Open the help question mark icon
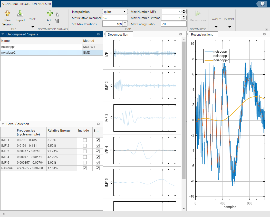The width and height of the screenshot is (270, 217). 262,4
